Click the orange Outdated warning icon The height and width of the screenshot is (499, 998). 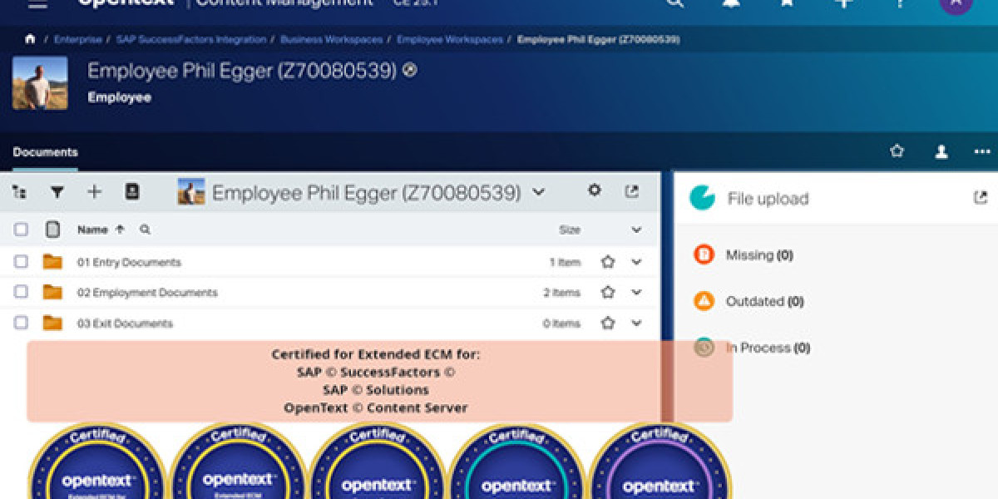pyautogui.click(x=704, y=301)
